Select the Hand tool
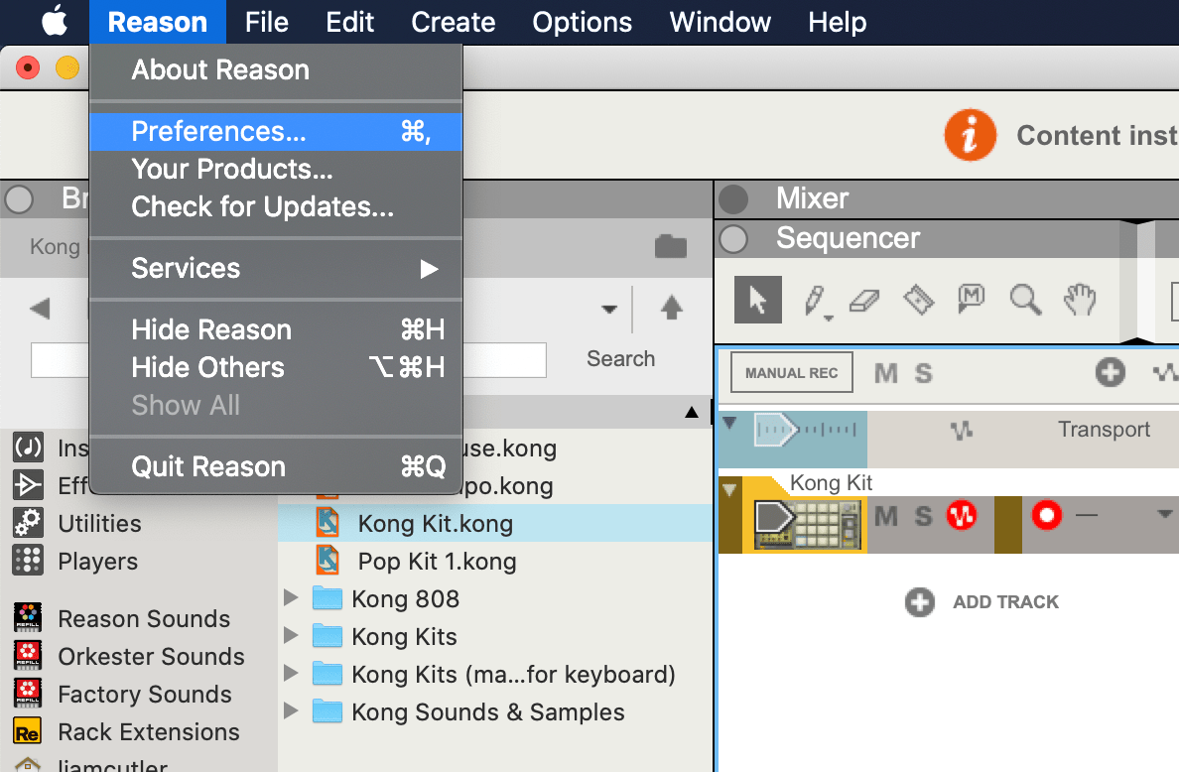 (x=1079, y=300)
